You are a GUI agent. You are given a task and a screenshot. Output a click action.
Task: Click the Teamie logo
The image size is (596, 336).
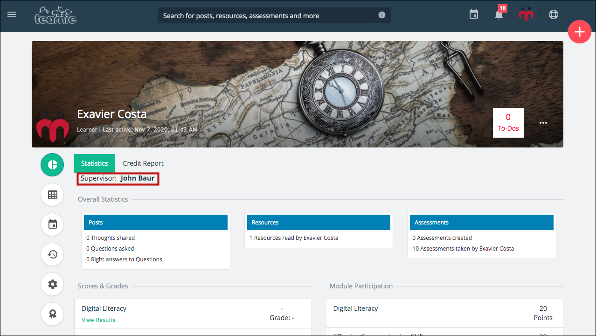55,15
